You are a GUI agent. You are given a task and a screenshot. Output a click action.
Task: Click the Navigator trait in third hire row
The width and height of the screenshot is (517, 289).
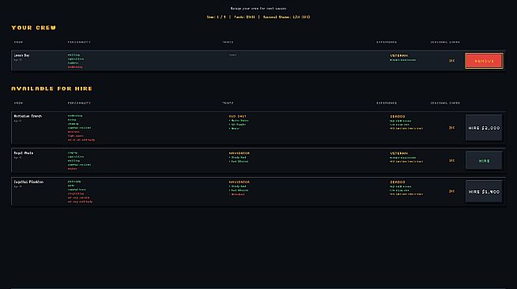[x=239, y=182]
